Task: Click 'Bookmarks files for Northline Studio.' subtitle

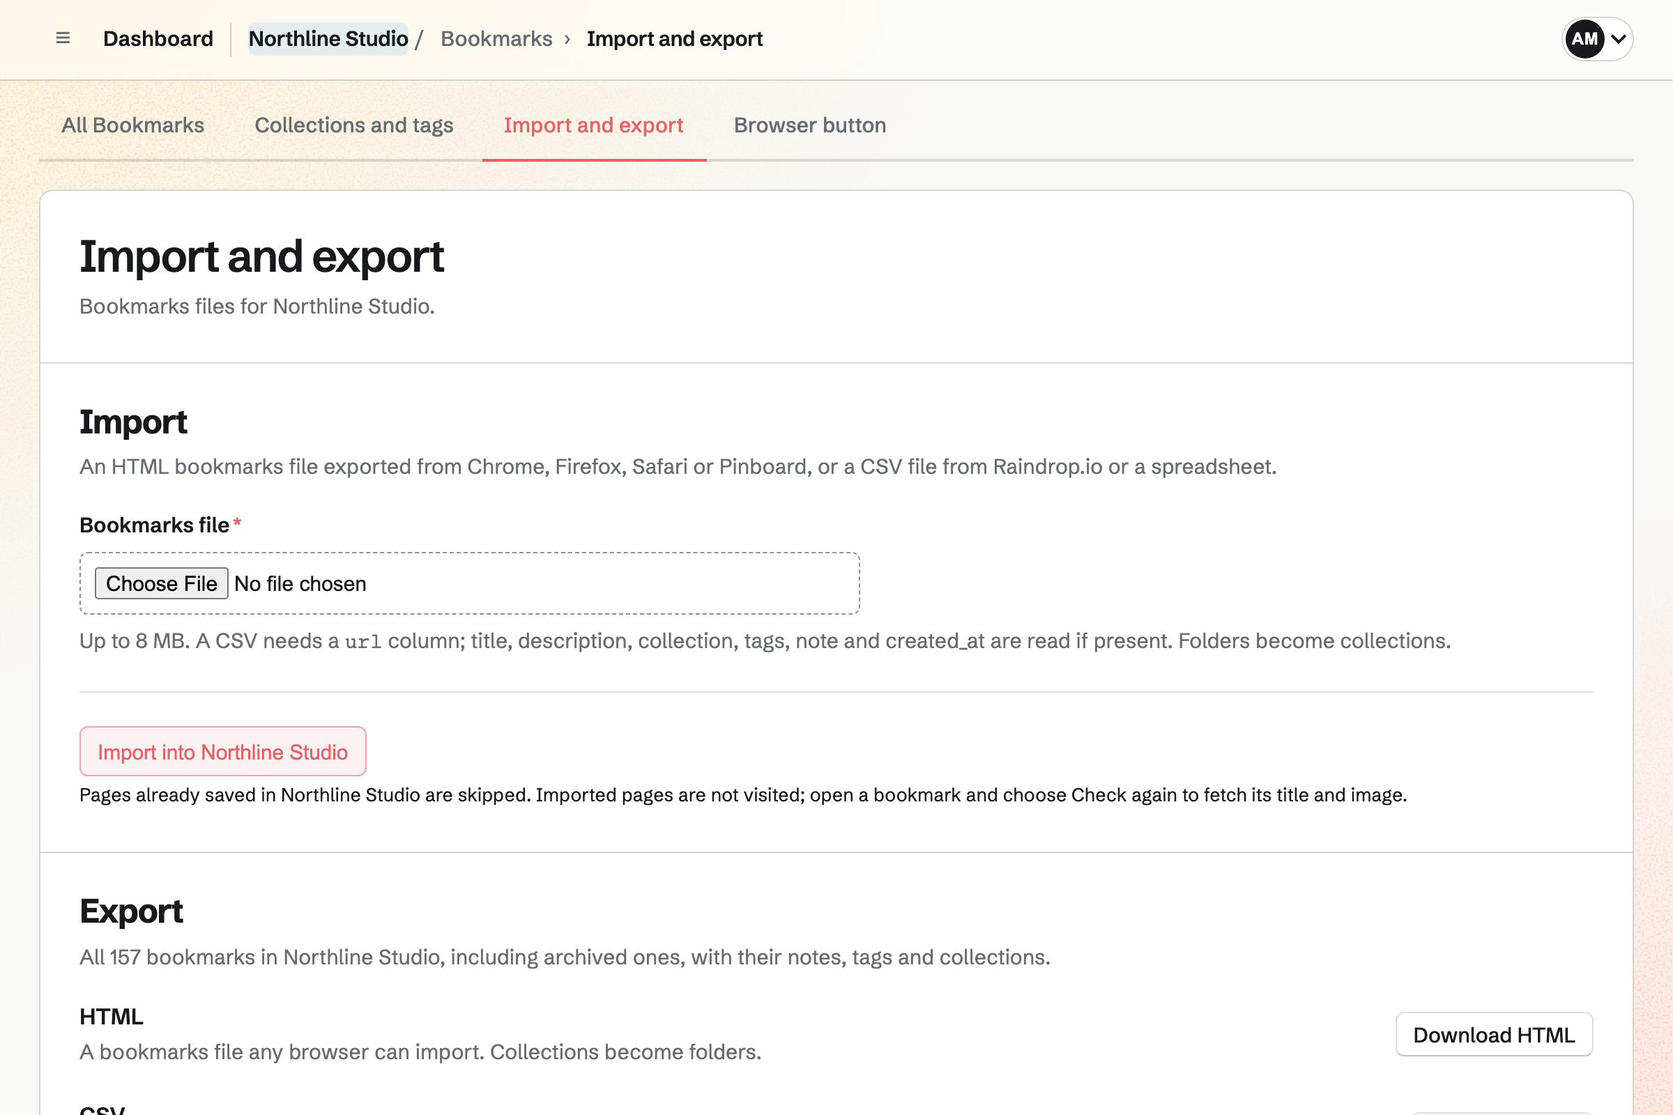Action: click(x=257, y=307)
